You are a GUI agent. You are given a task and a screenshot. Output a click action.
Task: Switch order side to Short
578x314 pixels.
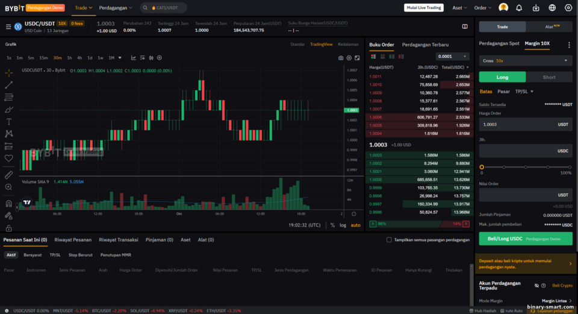[549, 77]
